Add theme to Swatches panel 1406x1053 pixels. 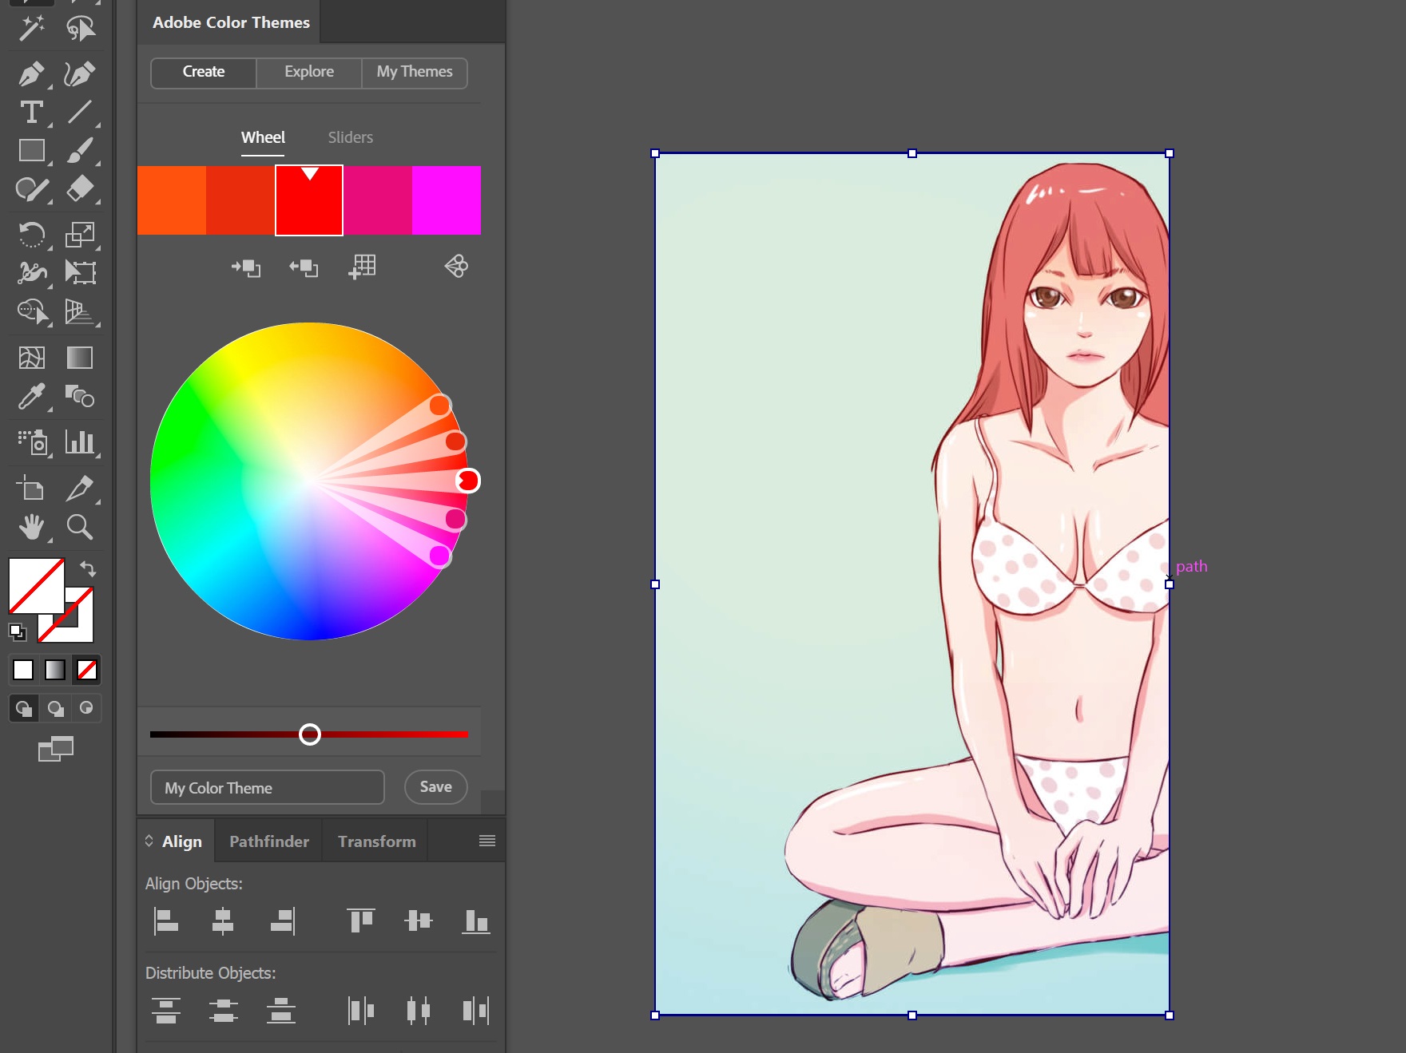[363, 267]
